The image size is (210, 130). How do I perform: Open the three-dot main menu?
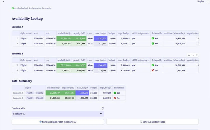click(208, 1)
